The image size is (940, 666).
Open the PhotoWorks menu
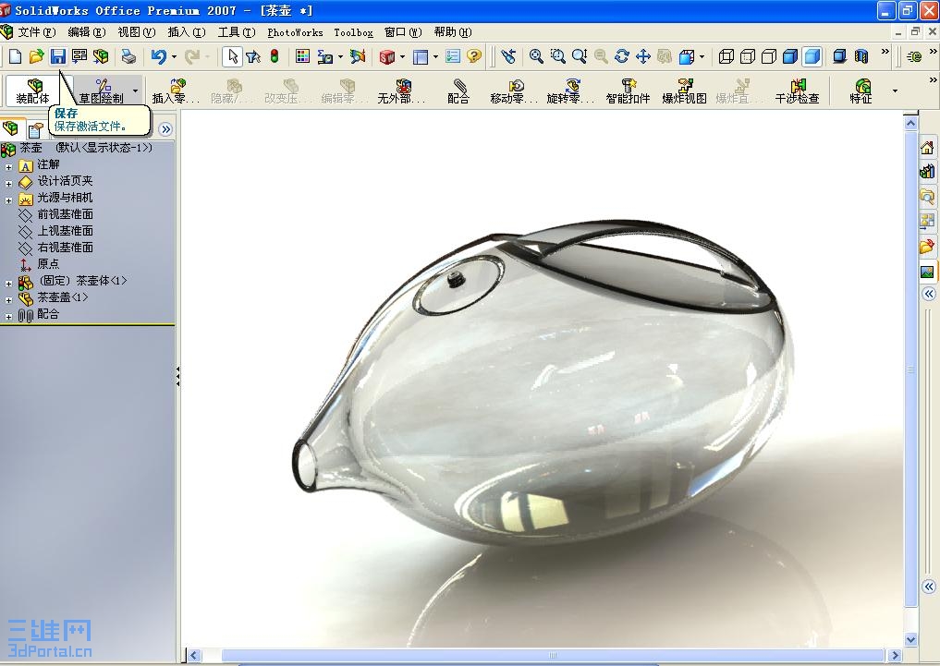295,32
